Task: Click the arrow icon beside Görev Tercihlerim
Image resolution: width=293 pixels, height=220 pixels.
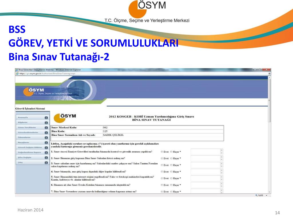Action: coord(46,127)
